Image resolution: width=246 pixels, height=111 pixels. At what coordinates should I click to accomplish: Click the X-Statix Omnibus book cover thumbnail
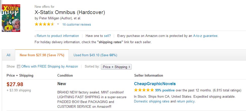(x=11, y=19)
